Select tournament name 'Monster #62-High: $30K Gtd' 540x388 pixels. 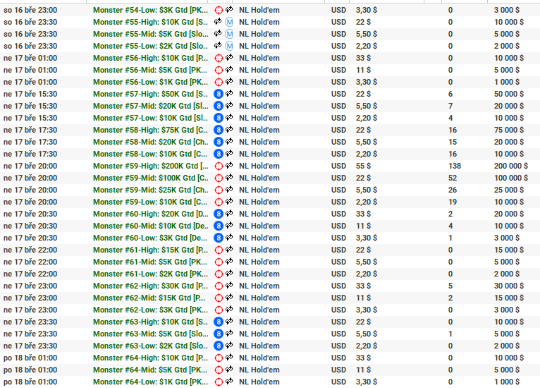pos(150,286)
